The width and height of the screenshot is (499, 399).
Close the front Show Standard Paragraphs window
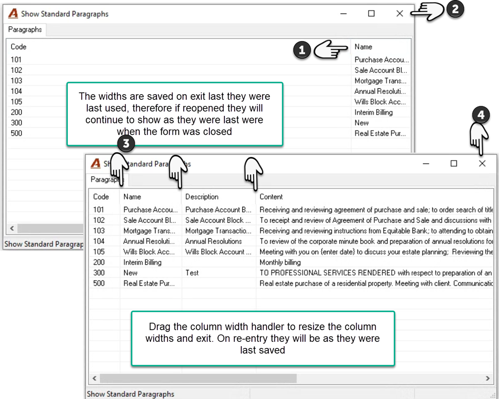click(482, 163)
